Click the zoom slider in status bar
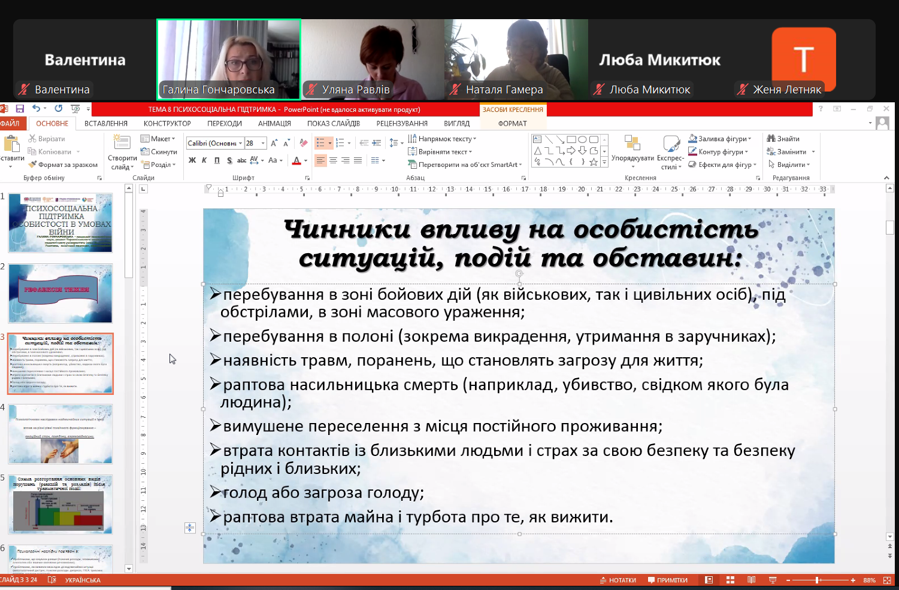Image resolution: width=899 pixels, height=590 pixels. (x=818, y=580)
